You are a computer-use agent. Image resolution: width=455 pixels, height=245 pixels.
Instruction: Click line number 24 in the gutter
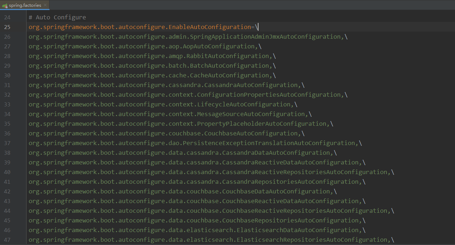pos(7,18)
